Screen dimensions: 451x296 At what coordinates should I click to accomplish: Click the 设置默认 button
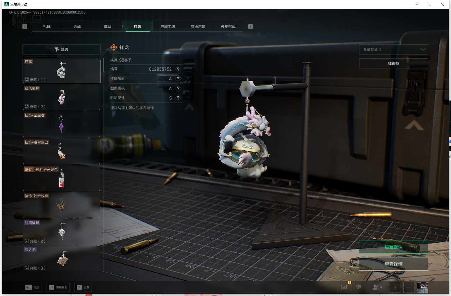point(394,247)
